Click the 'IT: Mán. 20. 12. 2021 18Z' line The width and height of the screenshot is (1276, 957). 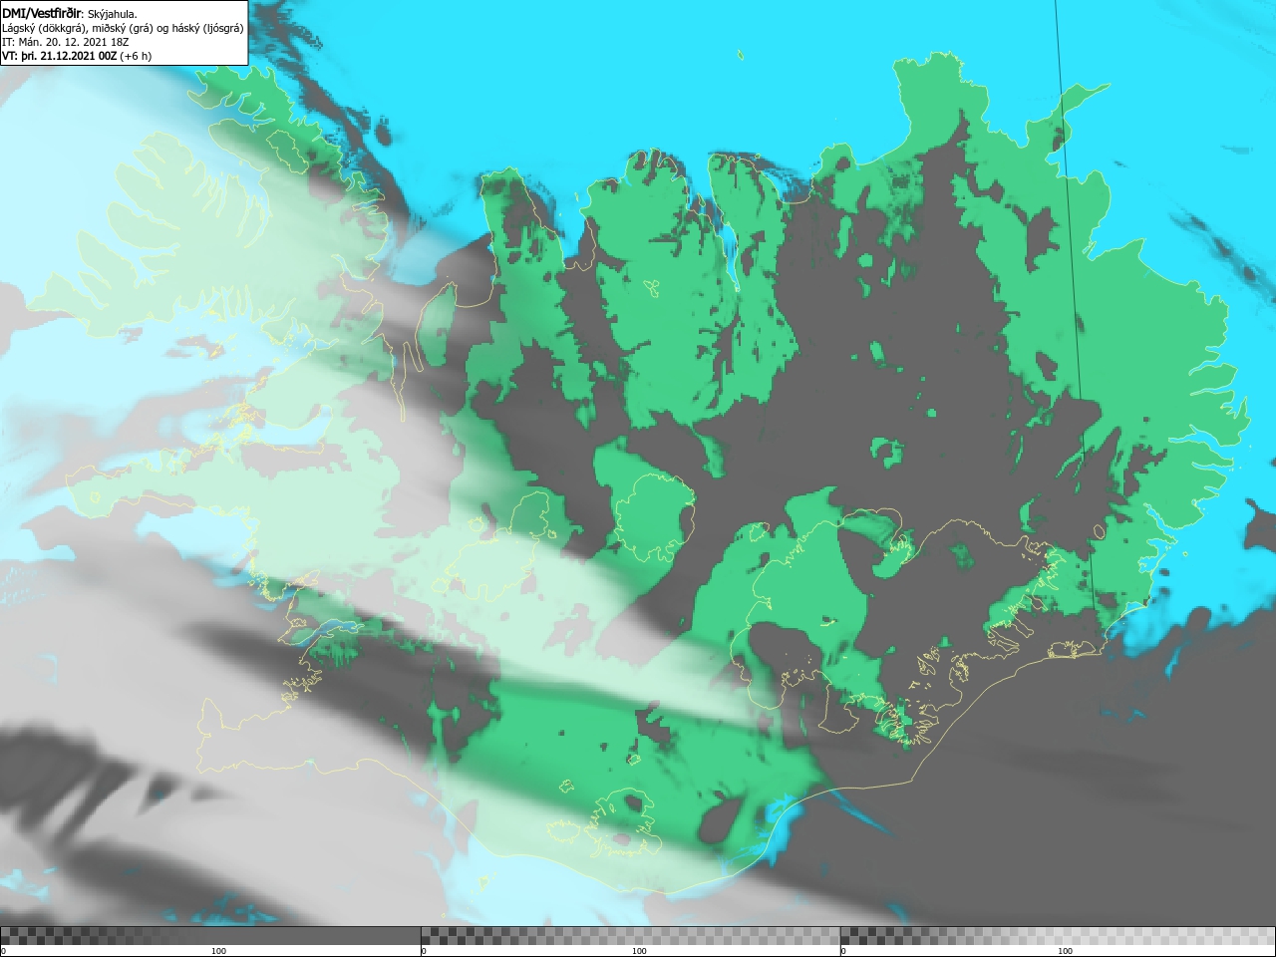click(x=66, y=42)
